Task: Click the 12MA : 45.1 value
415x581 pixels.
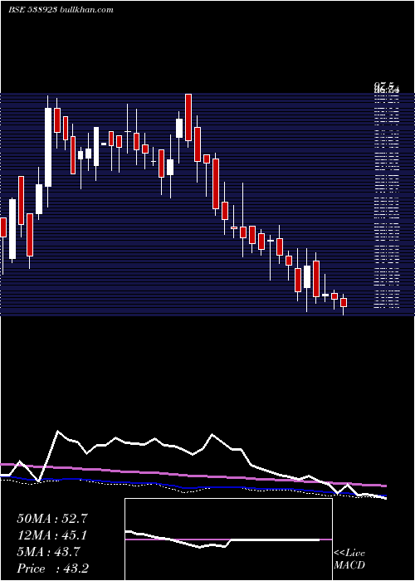Action: [51, 535]
